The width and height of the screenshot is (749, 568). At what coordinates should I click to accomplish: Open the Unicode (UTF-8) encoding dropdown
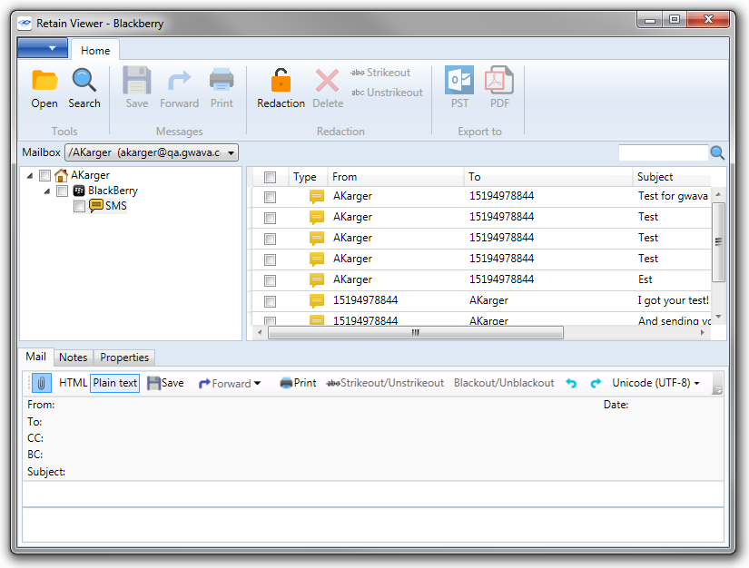tap(655, 383)
